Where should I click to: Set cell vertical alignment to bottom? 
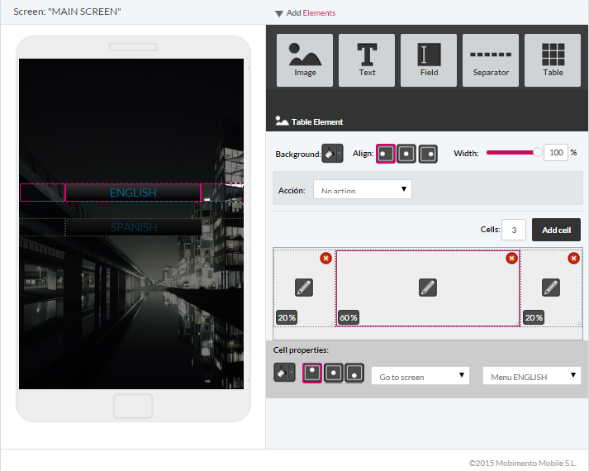point(354,373)
